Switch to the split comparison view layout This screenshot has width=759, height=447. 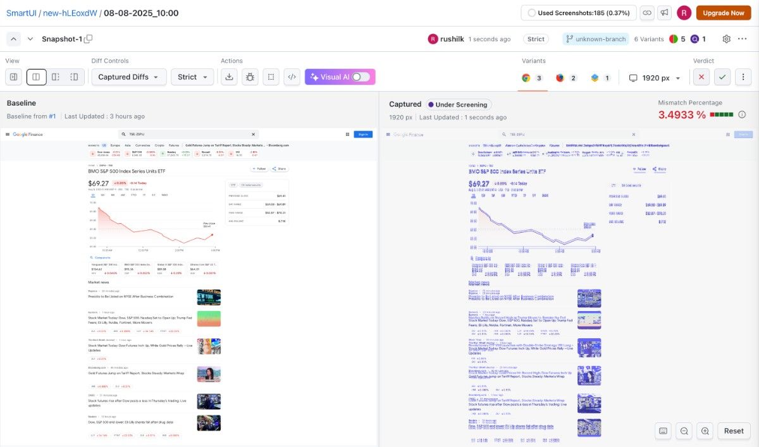[x=35, y=77]
